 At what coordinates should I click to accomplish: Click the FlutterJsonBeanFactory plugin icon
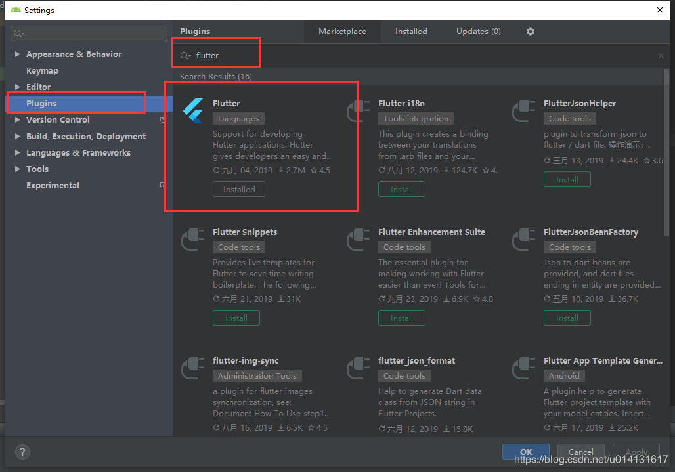[524, 239]
